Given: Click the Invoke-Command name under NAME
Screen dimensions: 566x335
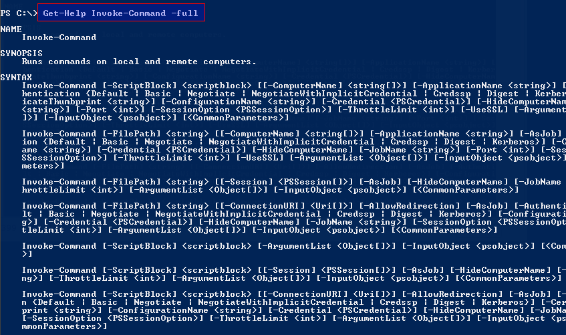Looking at the screenshot, I should pos(59,37).
